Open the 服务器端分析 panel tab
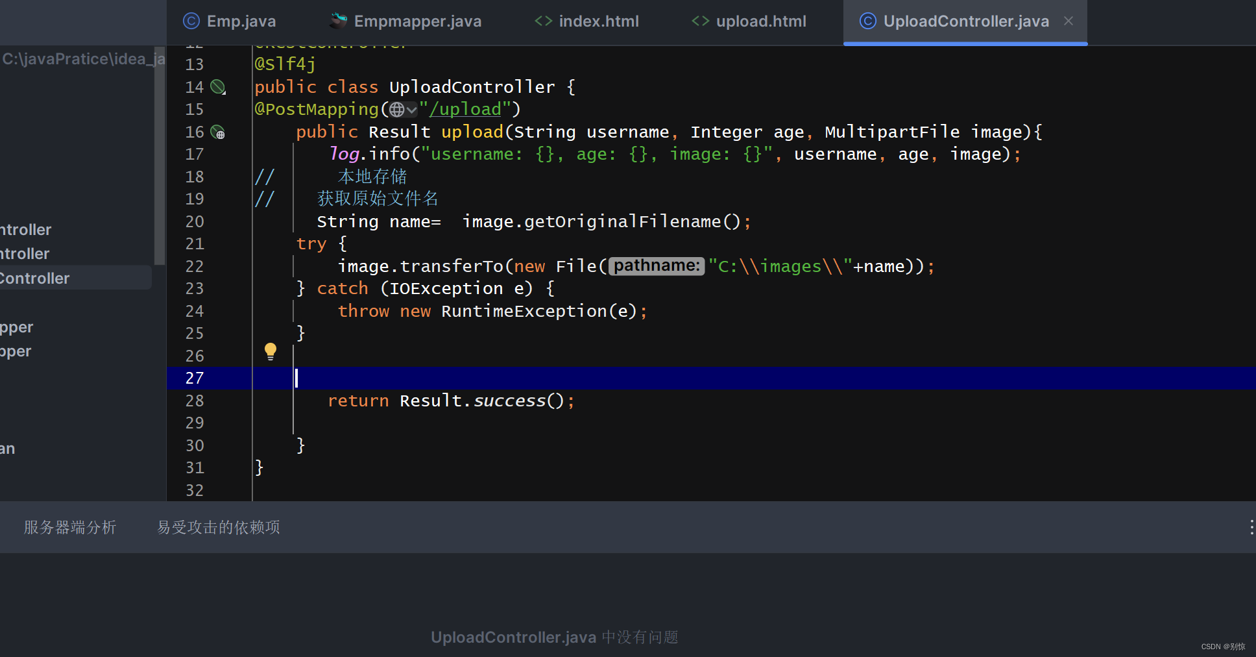Viewport: 1256px width, 657px height. [x=69, y=527]
